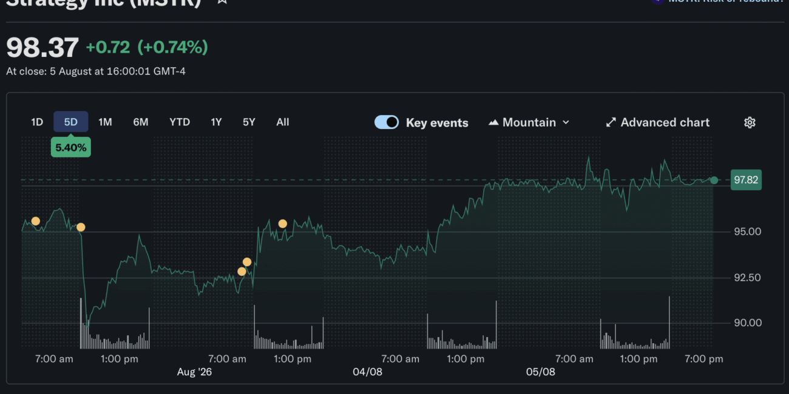Click the 97.82 price label tag
This screenshot has height=394, width=789.
click(747, 180)
